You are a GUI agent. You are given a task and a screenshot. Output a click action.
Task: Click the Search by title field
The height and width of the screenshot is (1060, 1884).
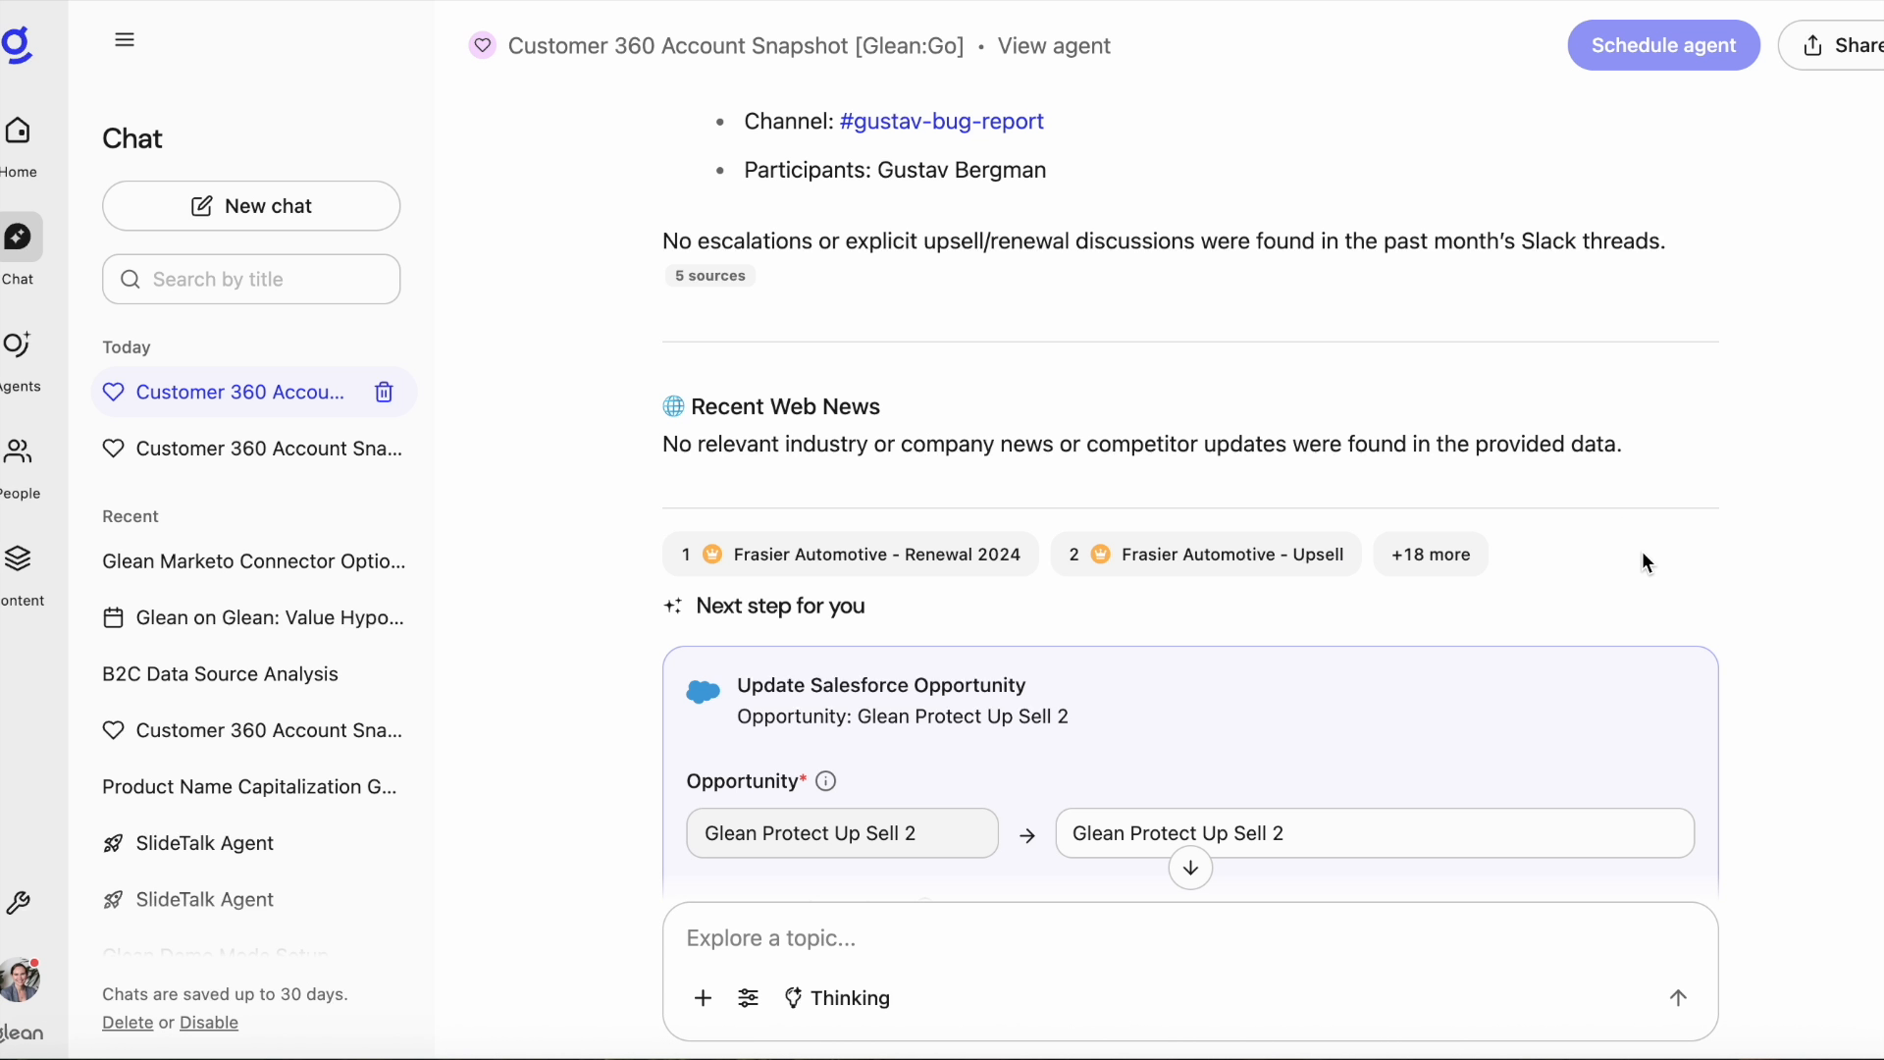[251, 279]
